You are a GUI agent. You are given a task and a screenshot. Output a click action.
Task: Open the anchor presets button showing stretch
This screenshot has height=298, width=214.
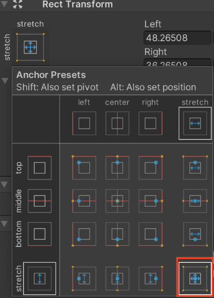tap(30, 47)
